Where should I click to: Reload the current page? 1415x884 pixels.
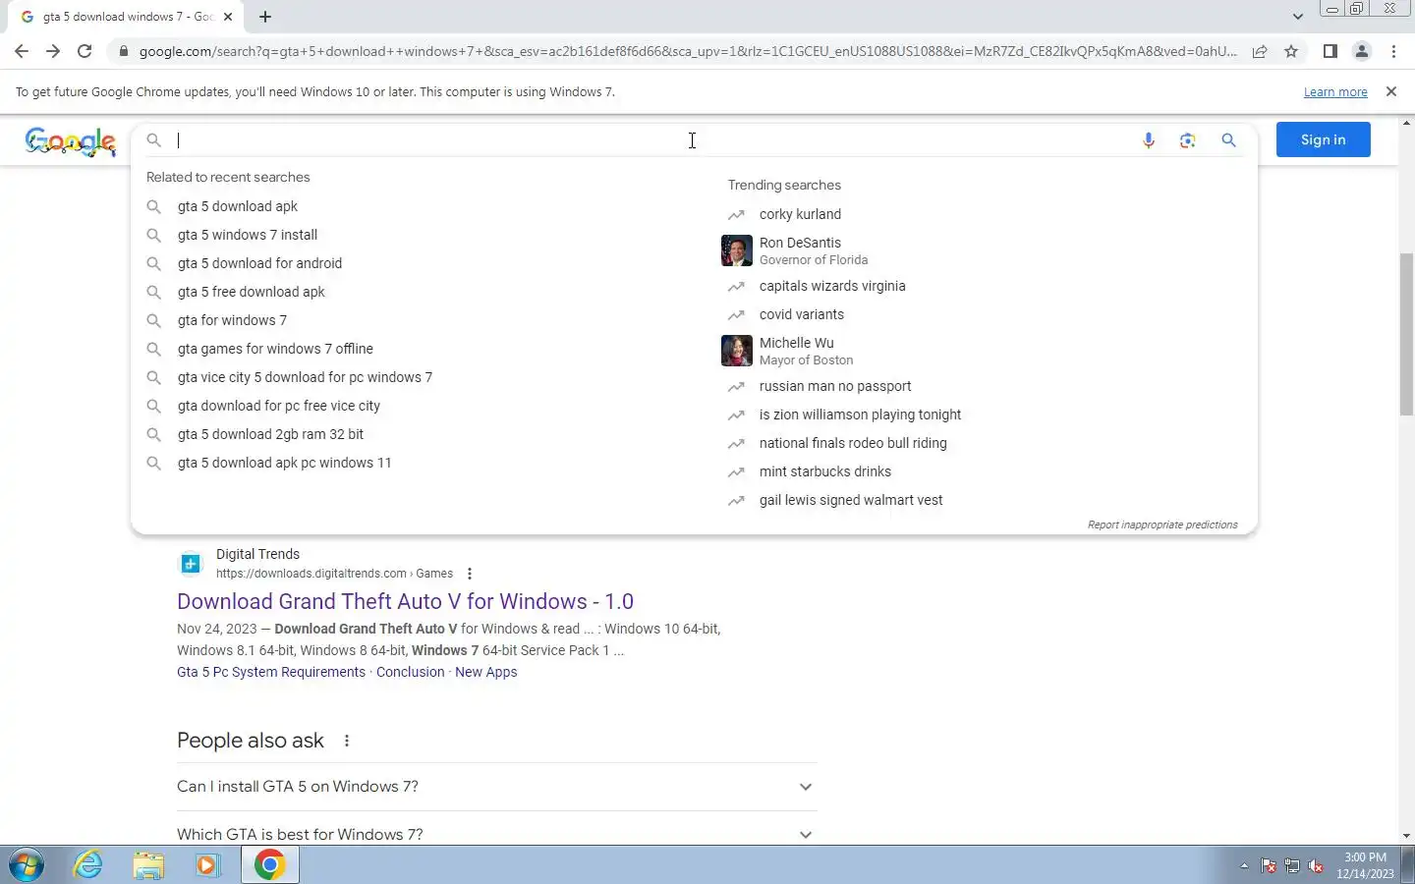tap(85, 51)
